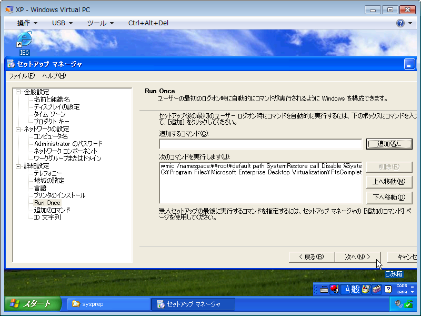The height and width of the screenshot is (316, 421).
Task: Click the 詳細設定 tree label
Action: click(x=36, y=166)
